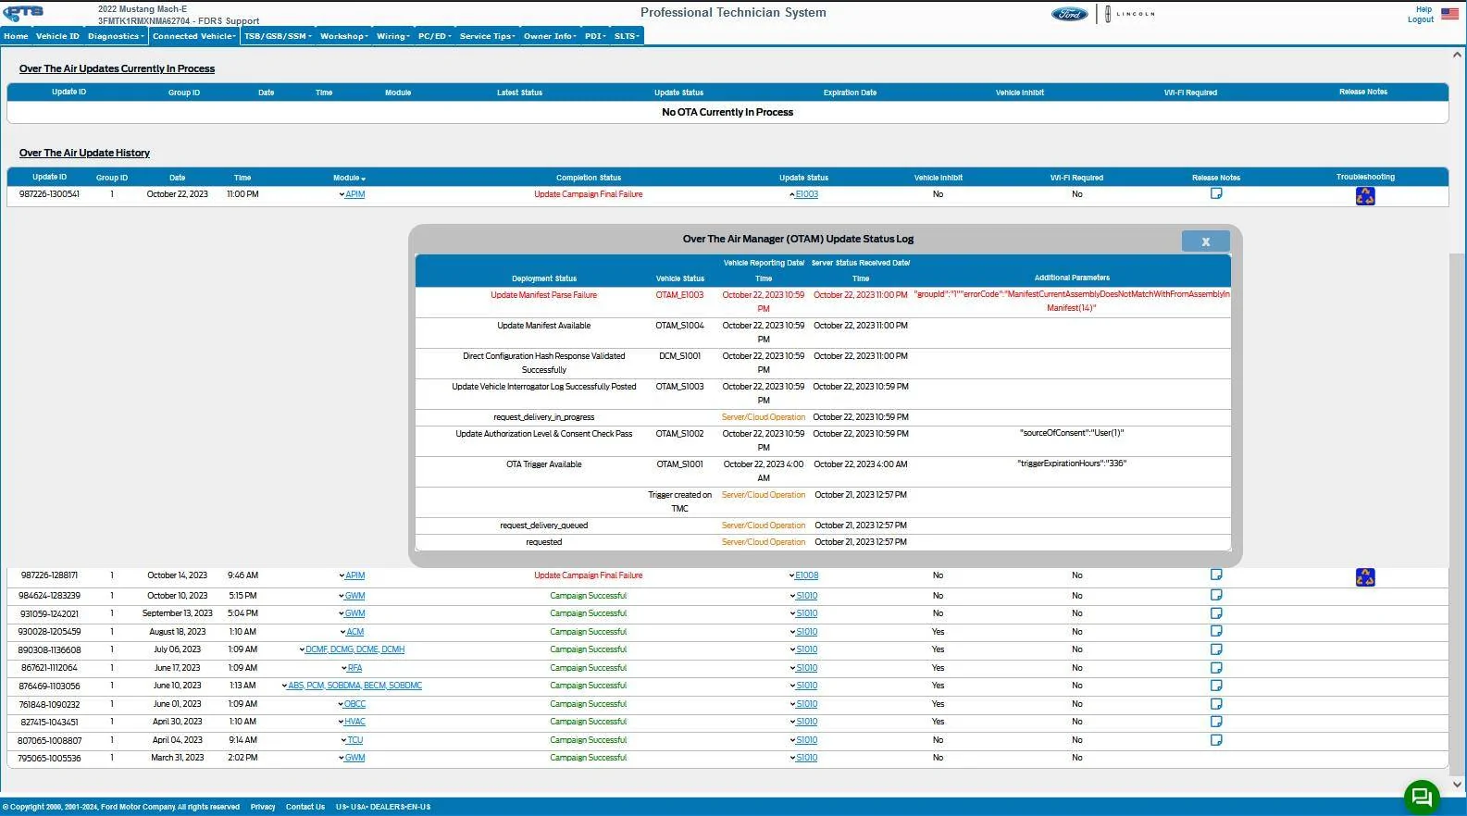Open the Wiring dropdown menu
The height and width of the screenshot is (816, 1467).
click(393, 36)
